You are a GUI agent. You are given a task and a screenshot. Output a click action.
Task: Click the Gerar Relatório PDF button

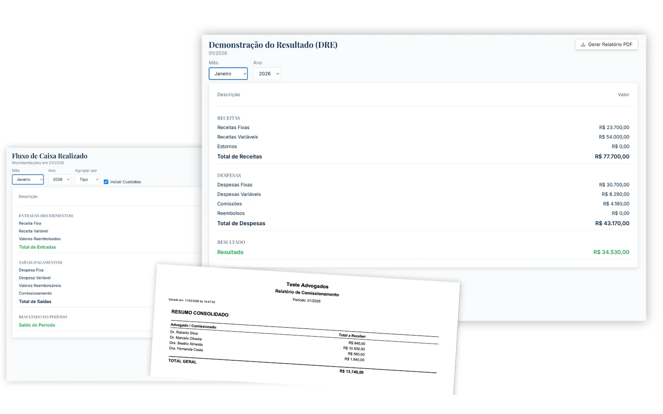click(x=606, y=44)
